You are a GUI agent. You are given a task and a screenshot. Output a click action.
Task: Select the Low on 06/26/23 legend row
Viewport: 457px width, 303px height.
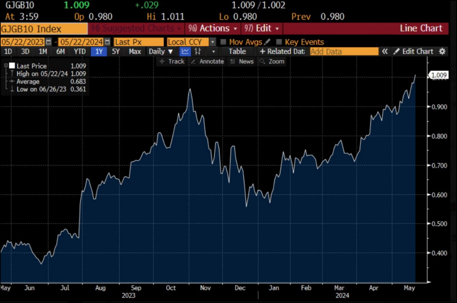point(48,89)
